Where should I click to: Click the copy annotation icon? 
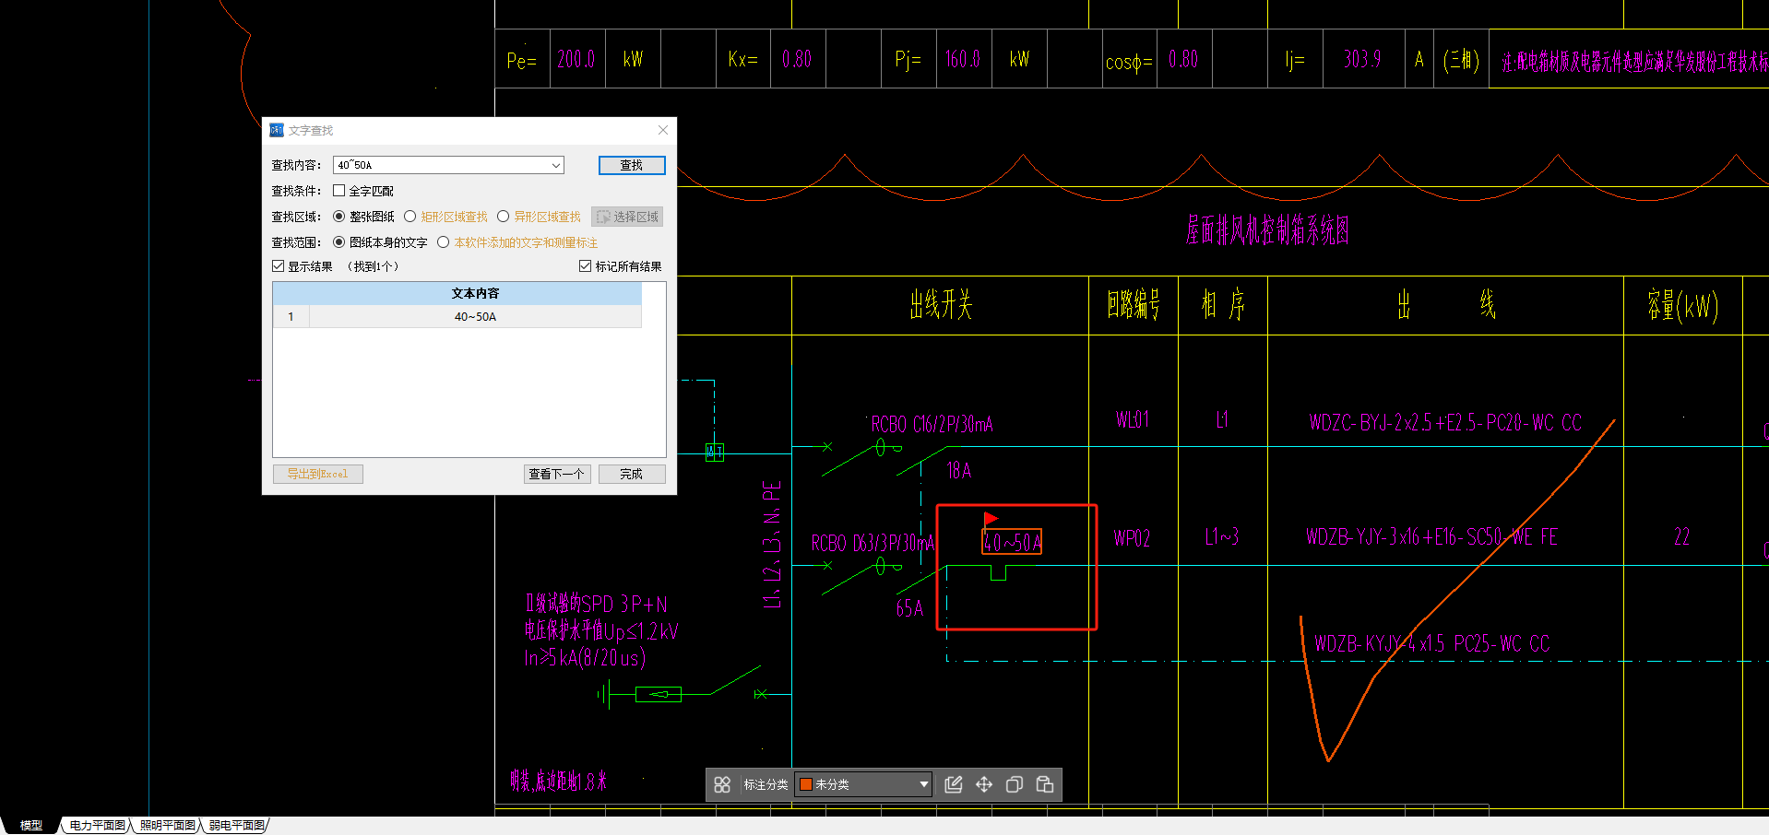pyautogui.click(x=1015, y=784)
